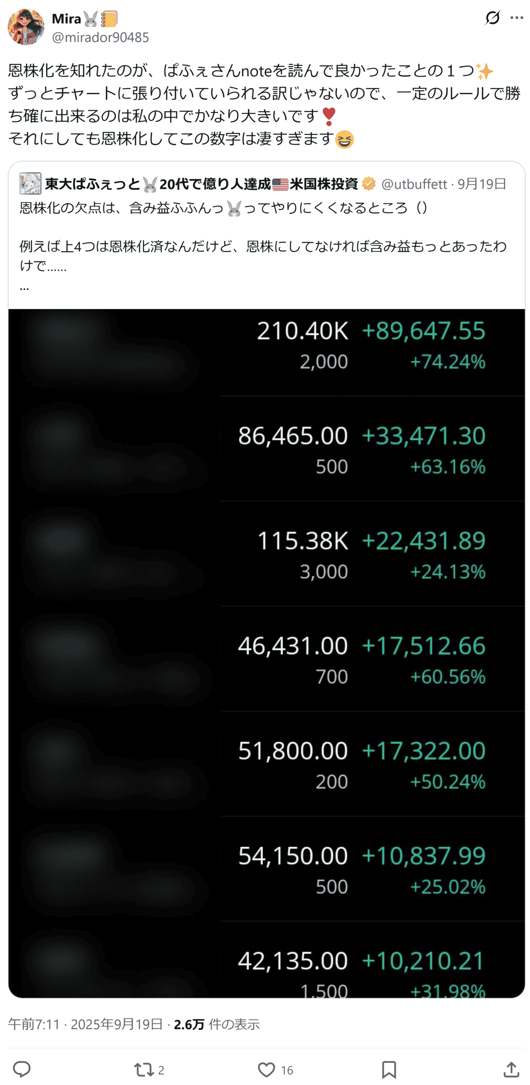This screenshot has width=530, height=1085.
Task: Click the 午前7:11 · 2025年9月19日 timestamp
Action: pos(86,1024)
